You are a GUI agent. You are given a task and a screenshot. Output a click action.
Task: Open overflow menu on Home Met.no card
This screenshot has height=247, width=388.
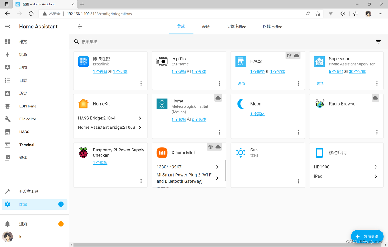point(220,132)
